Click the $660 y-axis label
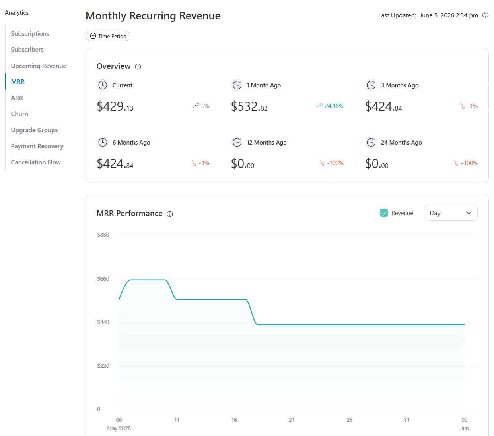Viewport: 494px width, 436px height. click(x=103, y=279)
